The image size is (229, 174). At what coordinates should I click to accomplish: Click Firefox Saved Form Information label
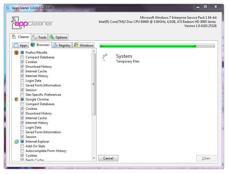pyautogui.click(x=43, y=85)
